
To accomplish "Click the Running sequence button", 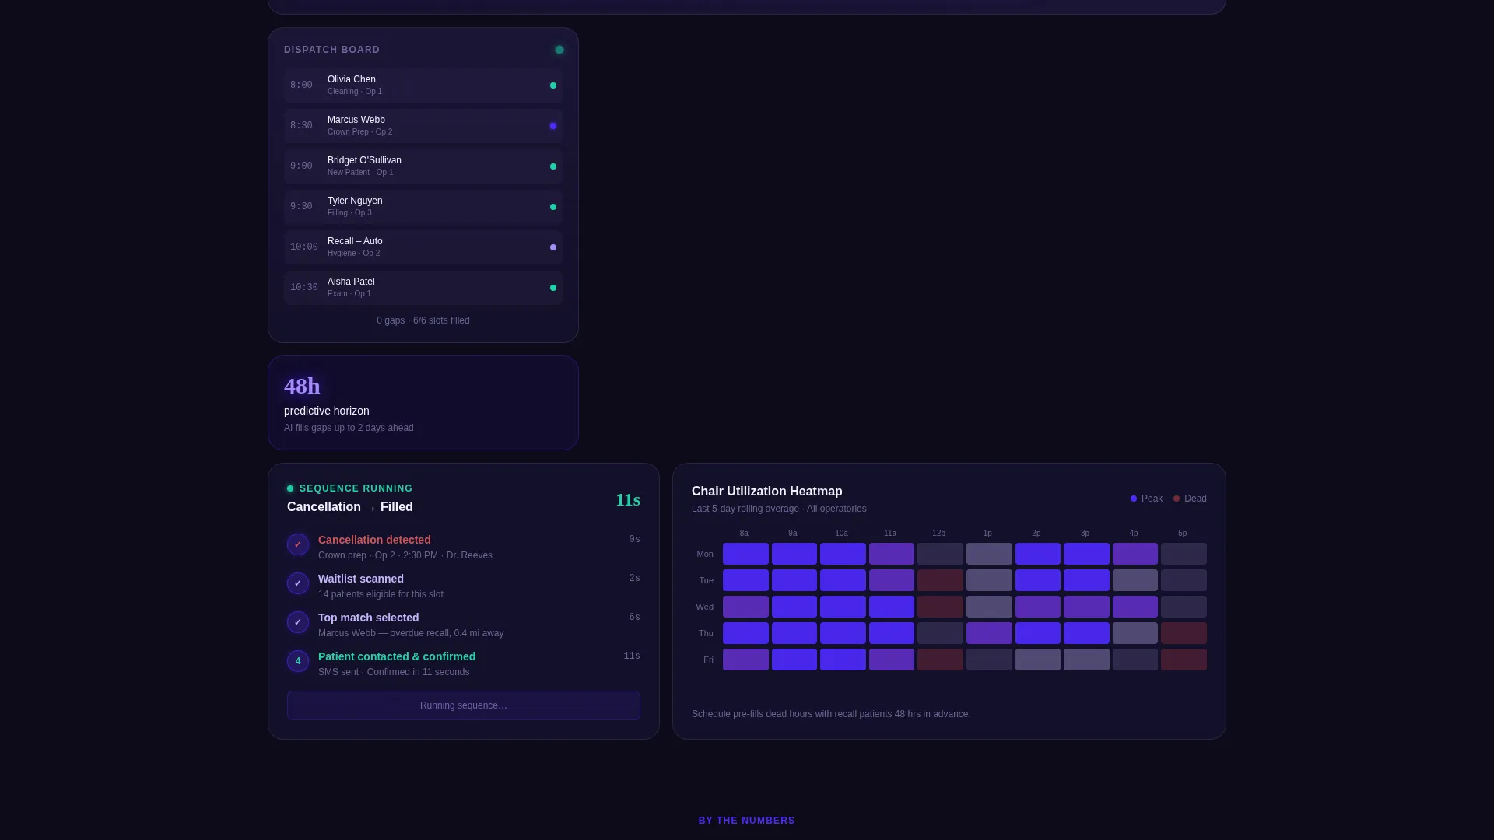I will tap(464, 705).
